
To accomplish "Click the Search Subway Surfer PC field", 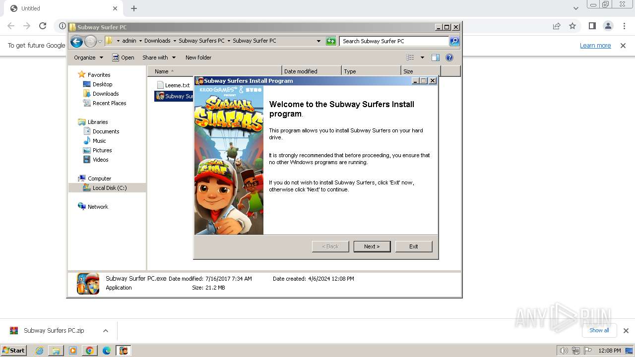I will (x=394, y=41).
